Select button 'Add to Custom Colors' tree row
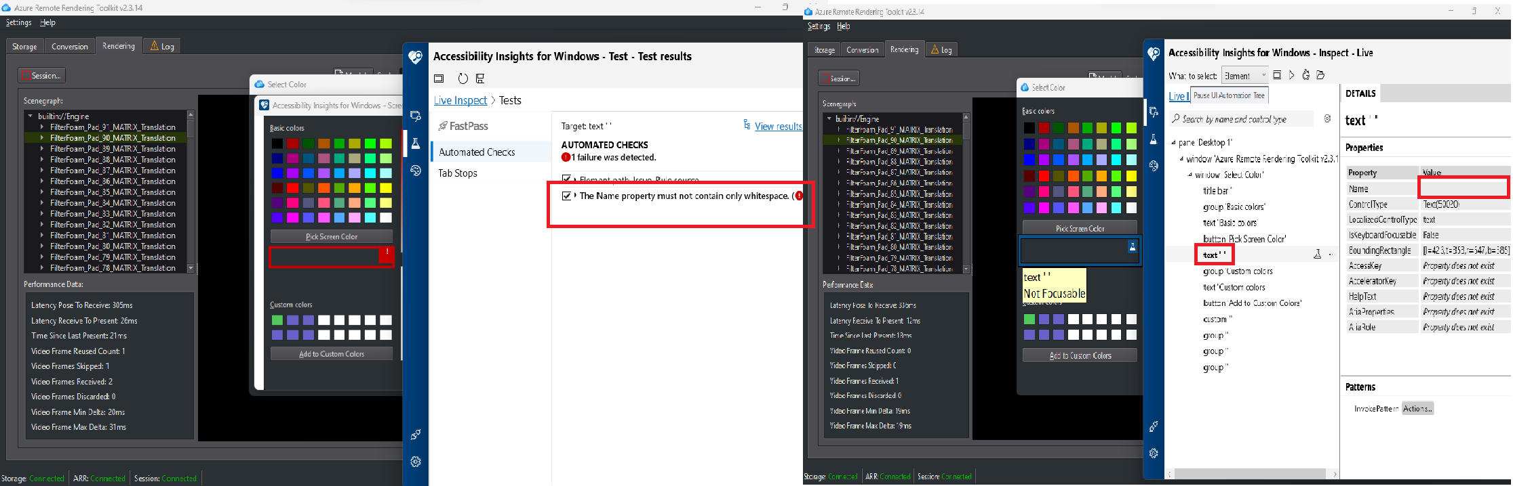 (1252, 303)
